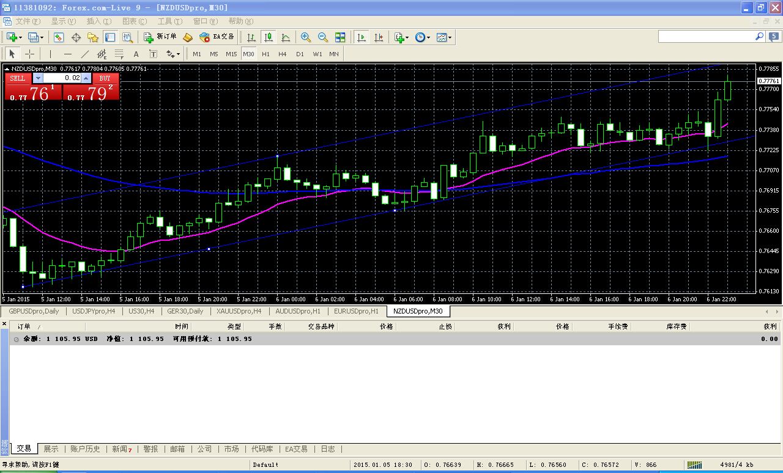Switch to XAUUSDpro,H4 chart tab

[x=239, y=311]
